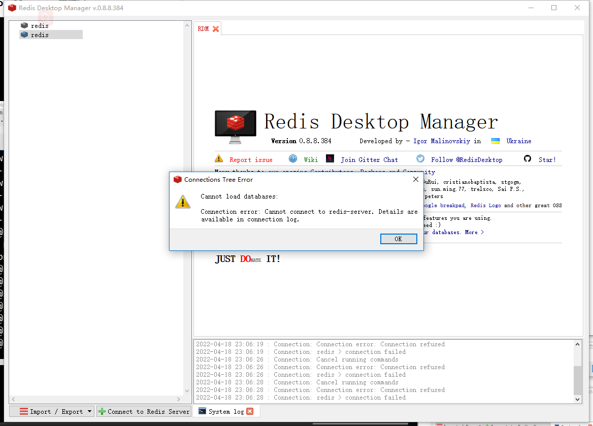Click the Gitter chat icon
The width and height of the screenshot is (593, 426).
click(x=330, y=158)
